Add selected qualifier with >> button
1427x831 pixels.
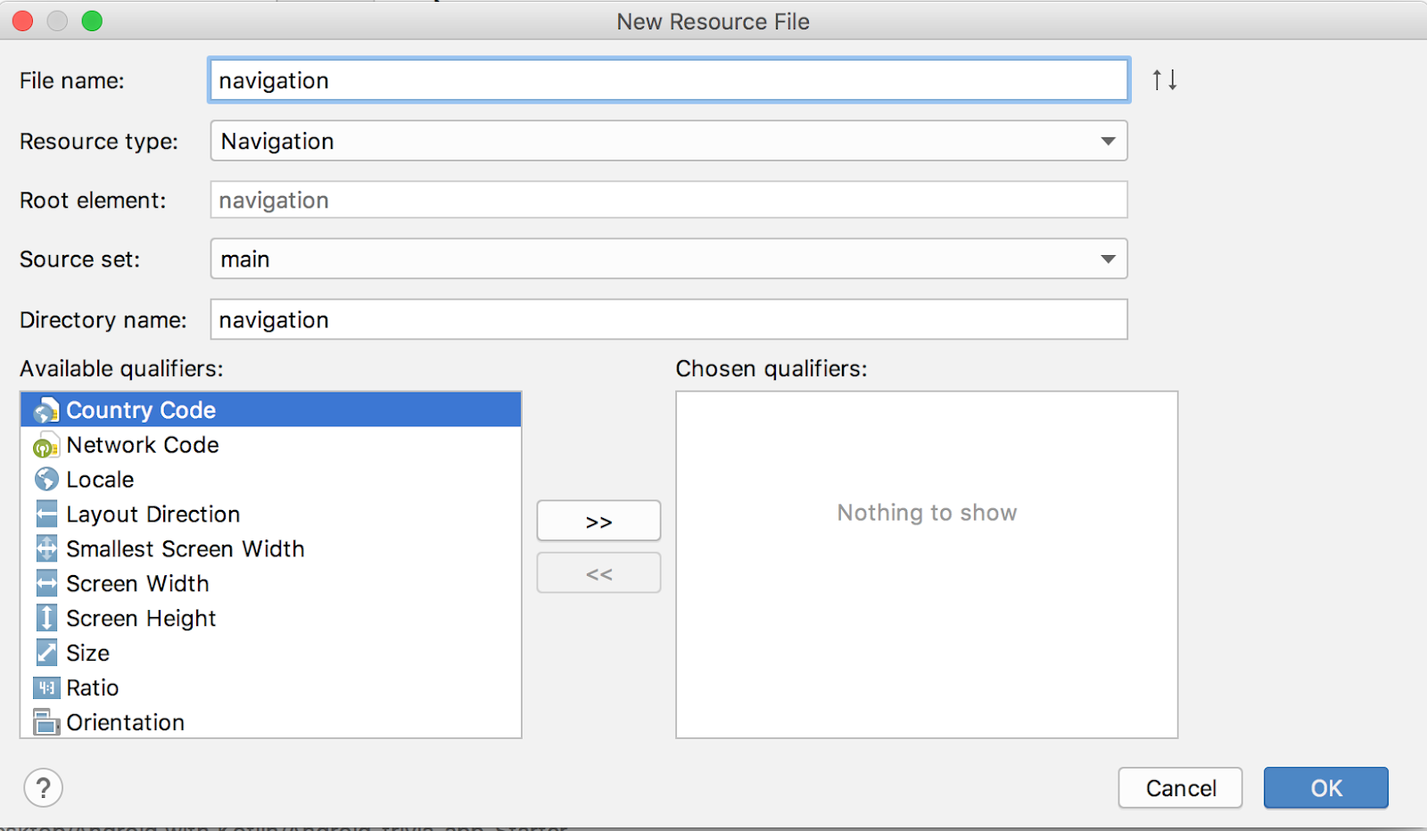pyautogui.click(x=598, y=522)
